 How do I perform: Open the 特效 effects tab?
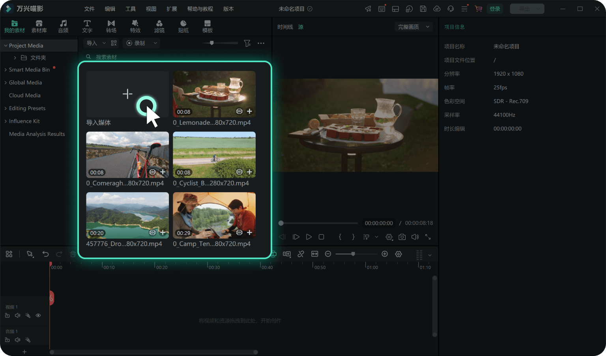[x=135, y=26]
